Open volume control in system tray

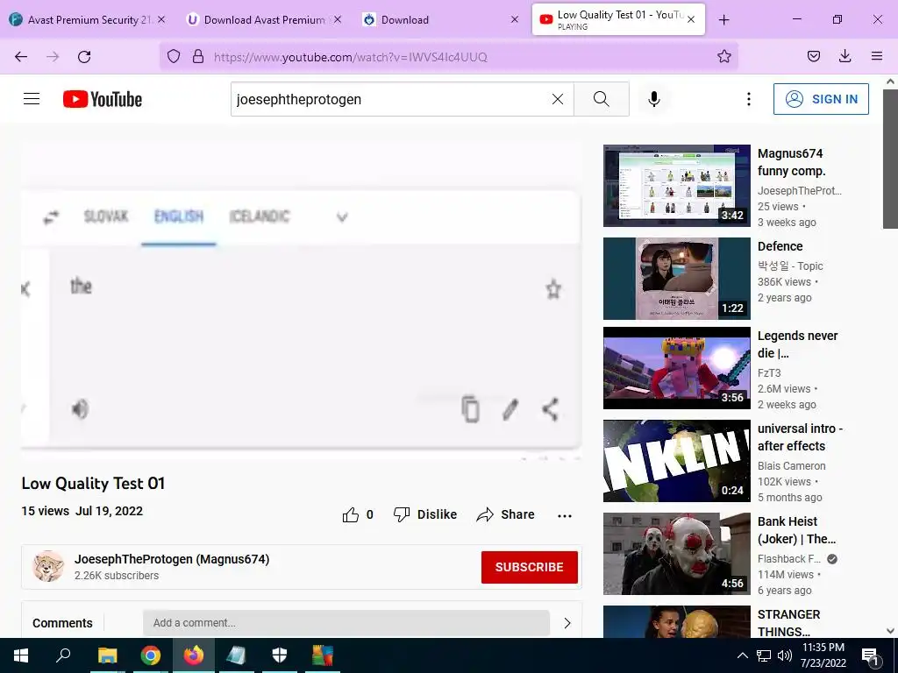click(785, 655)
